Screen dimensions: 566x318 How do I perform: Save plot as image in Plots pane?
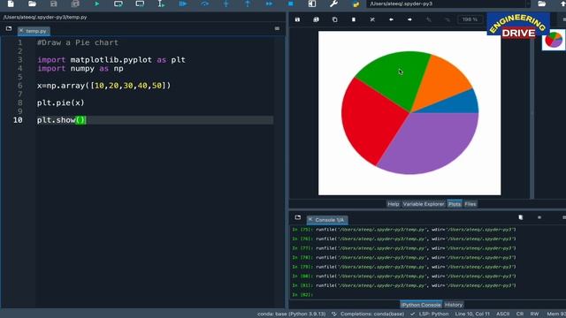(297, 19)
